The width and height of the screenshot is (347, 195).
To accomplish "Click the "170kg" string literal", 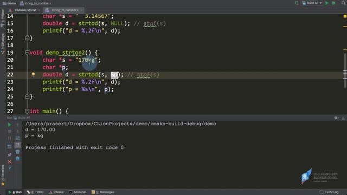I will click(86, 60).
